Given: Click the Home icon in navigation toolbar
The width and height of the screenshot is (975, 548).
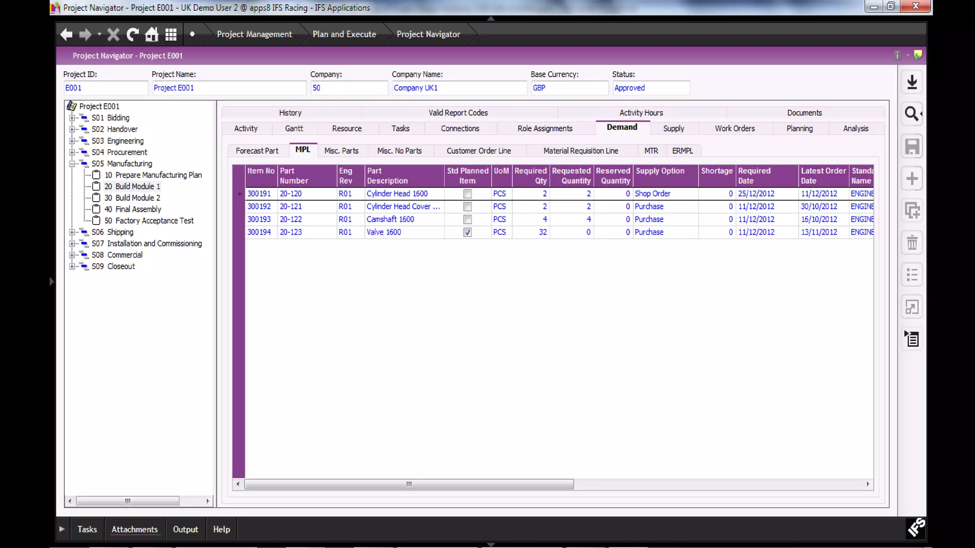Looking at the screenshot, I should tap(151, 34).
